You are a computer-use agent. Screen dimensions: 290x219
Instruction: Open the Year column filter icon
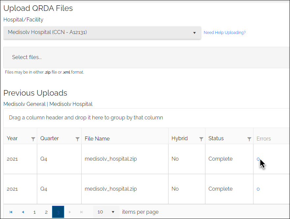click(33, 139)
